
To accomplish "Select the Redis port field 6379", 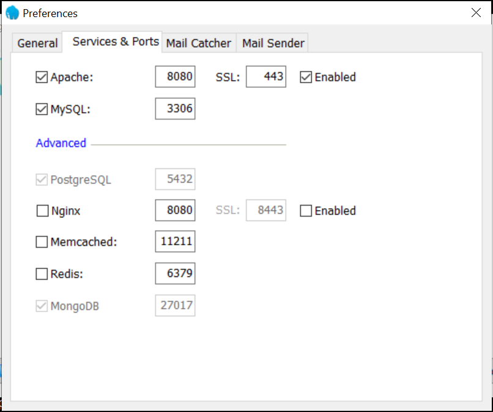I will [x=175, y=273].
